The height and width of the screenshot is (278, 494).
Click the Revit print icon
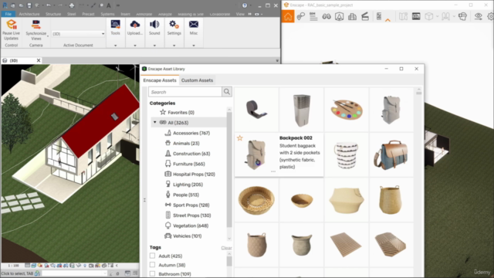point(72,5)
